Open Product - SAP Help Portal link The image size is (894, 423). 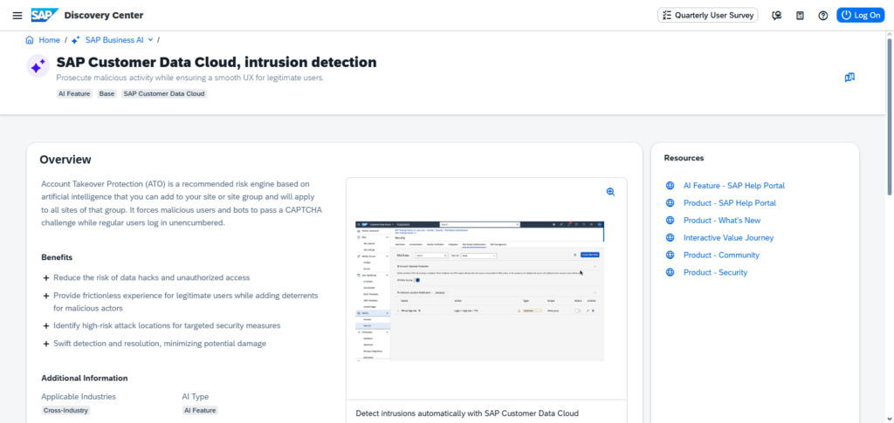click(729, 202)
